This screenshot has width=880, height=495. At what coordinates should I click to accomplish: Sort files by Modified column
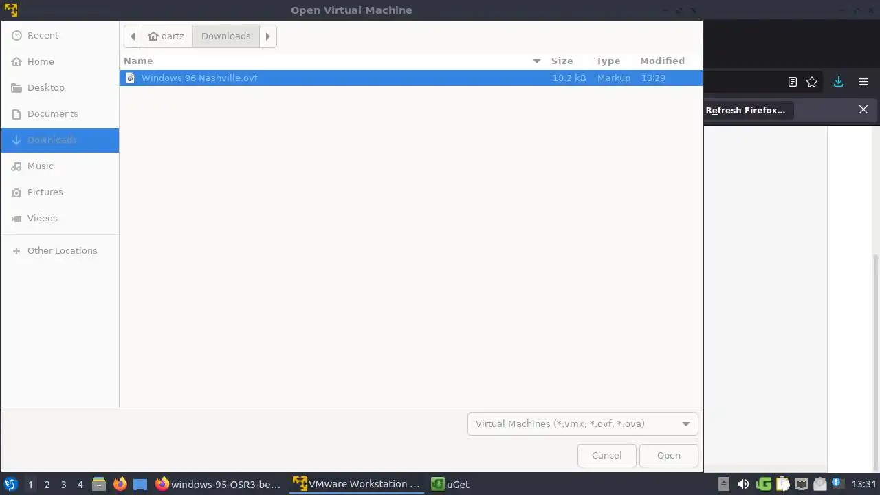click(x=662, y=60)
